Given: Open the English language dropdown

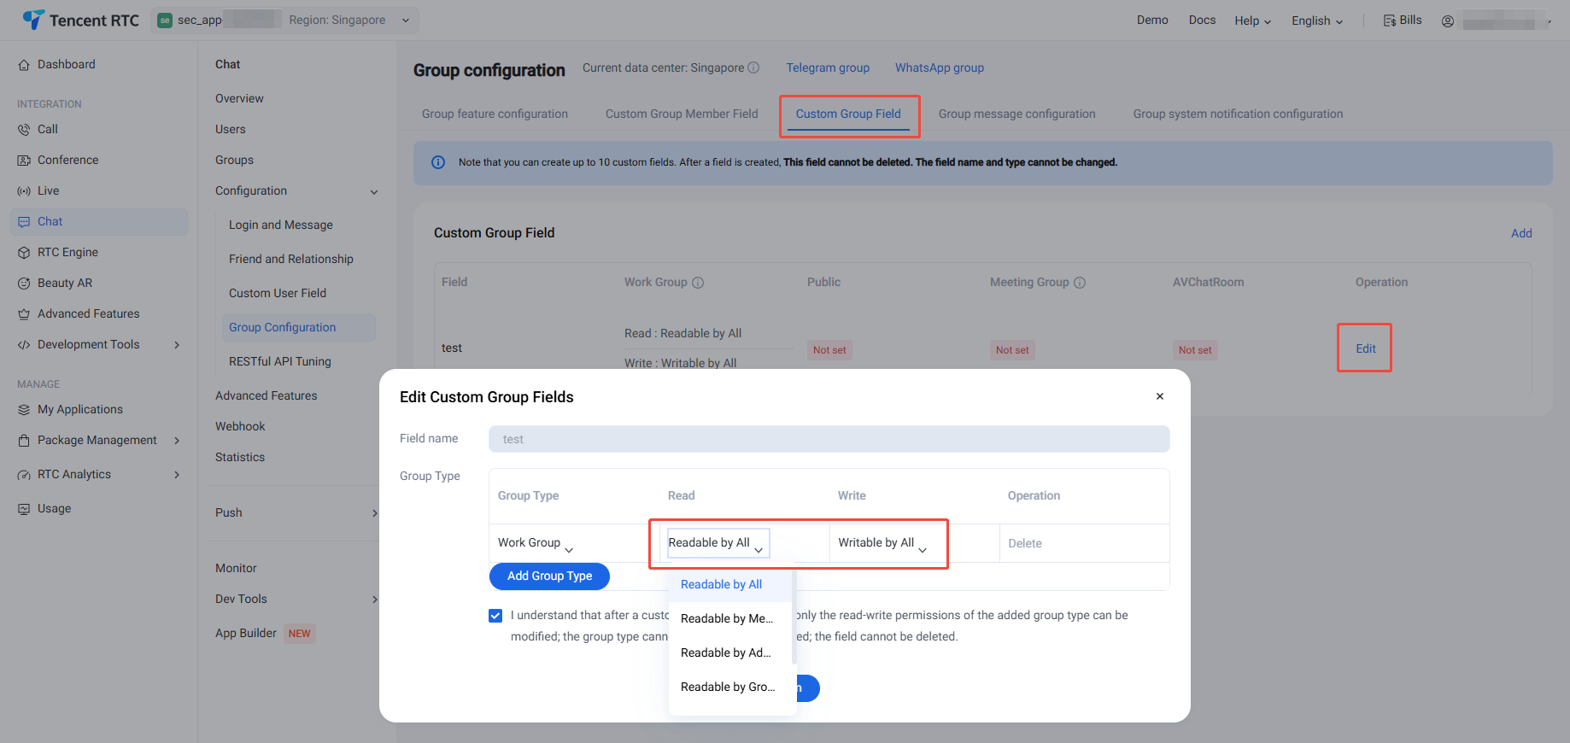Looking at the screenshot, I should (1316, 21).
